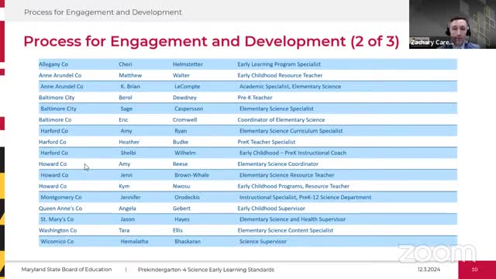Click the 'Science Supervisor' title text
This screenshot has height=279, width=496.
[263, 241]
